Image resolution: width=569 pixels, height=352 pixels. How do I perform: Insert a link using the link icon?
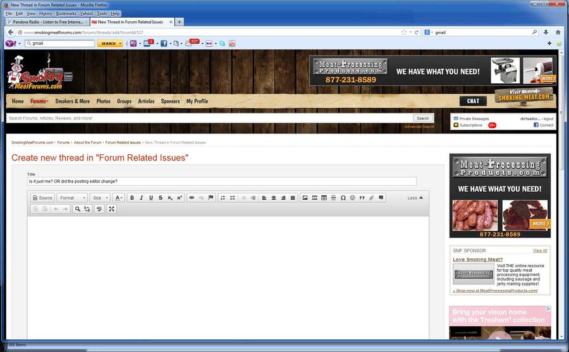192,198
